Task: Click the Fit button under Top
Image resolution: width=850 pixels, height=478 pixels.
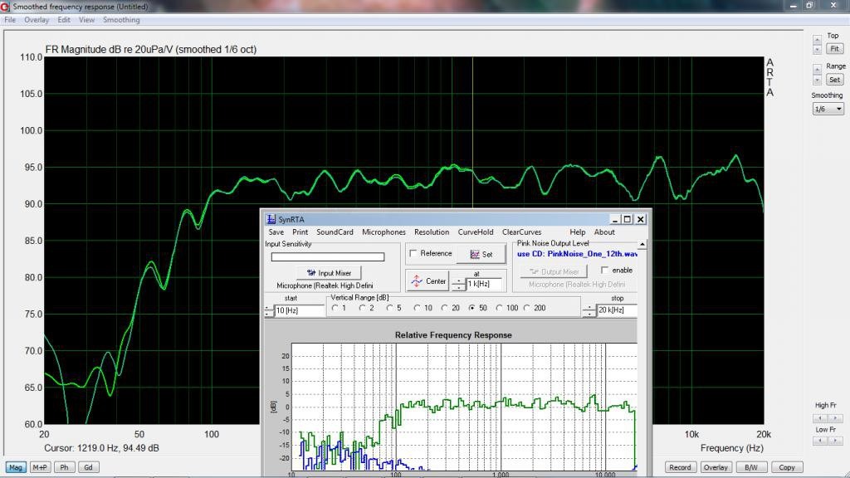Action: pos(834,49)
